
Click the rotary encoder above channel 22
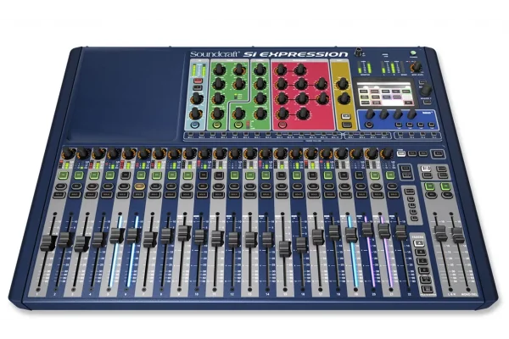click(x=386, y=153)
